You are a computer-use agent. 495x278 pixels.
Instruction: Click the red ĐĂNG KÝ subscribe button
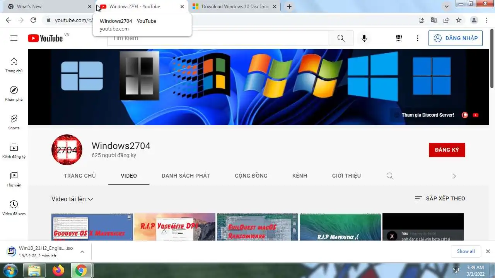pyautogui.click(x=447, y=150)
